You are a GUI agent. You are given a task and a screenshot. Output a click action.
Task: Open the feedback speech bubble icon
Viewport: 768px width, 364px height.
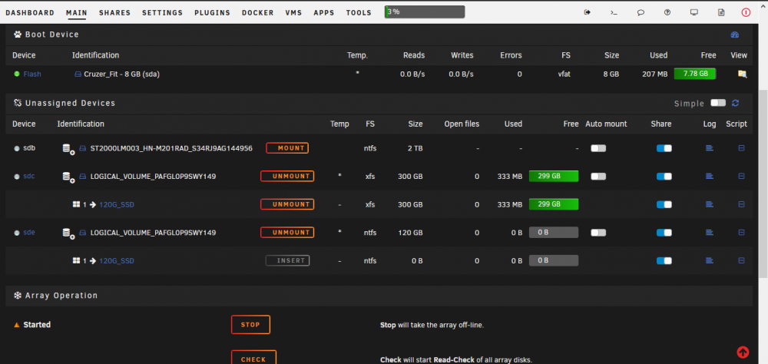[641, 12]
